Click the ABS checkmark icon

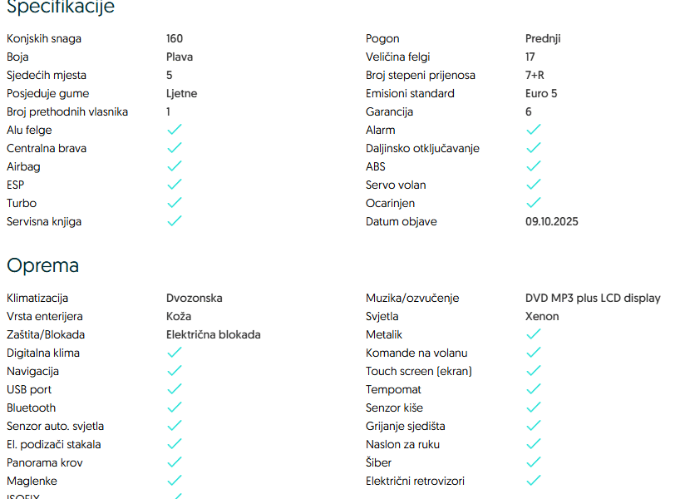[x=533, y=166]
